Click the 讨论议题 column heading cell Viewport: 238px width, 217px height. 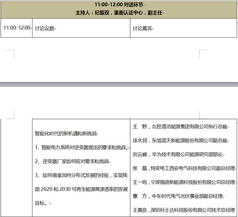[81, 28]
